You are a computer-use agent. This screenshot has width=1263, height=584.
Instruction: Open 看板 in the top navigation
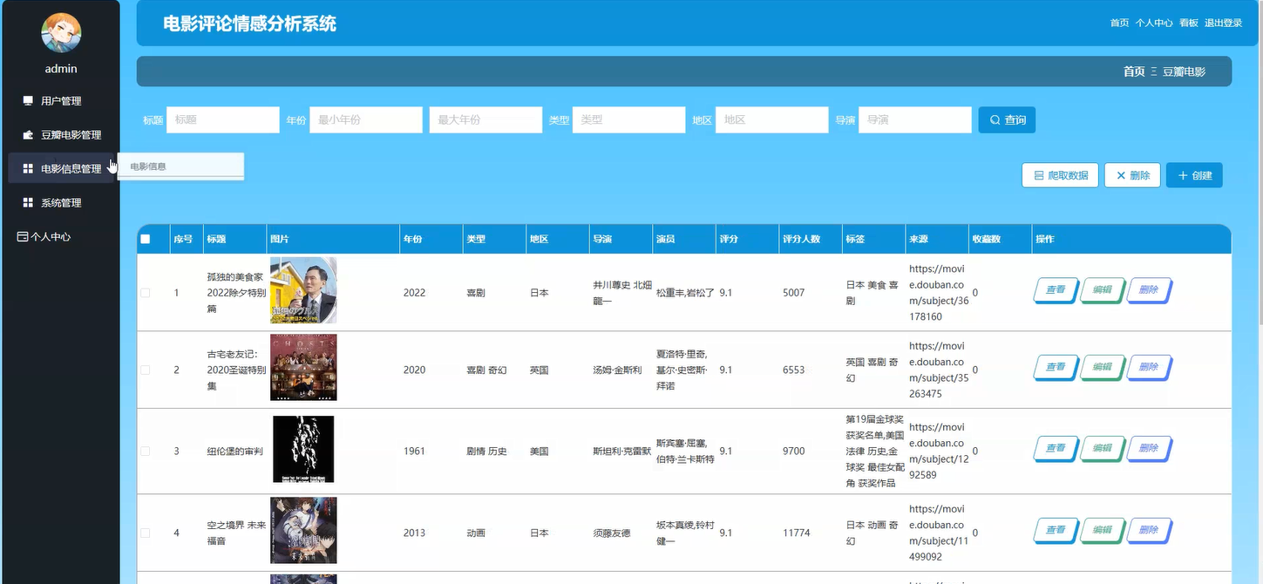click(x=1189, y=24)
